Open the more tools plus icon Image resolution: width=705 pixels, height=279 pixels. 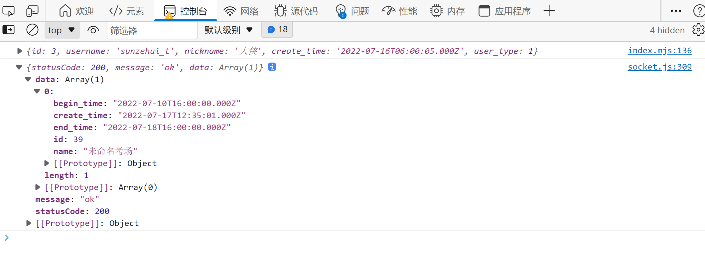(549, 11)
